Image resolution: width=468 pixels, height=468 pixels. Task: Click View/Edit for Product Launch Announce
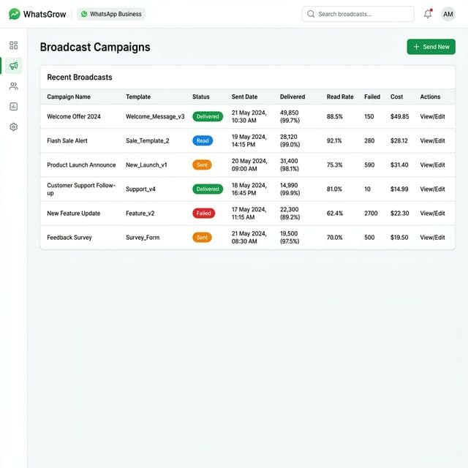click(x=432, y=165)
